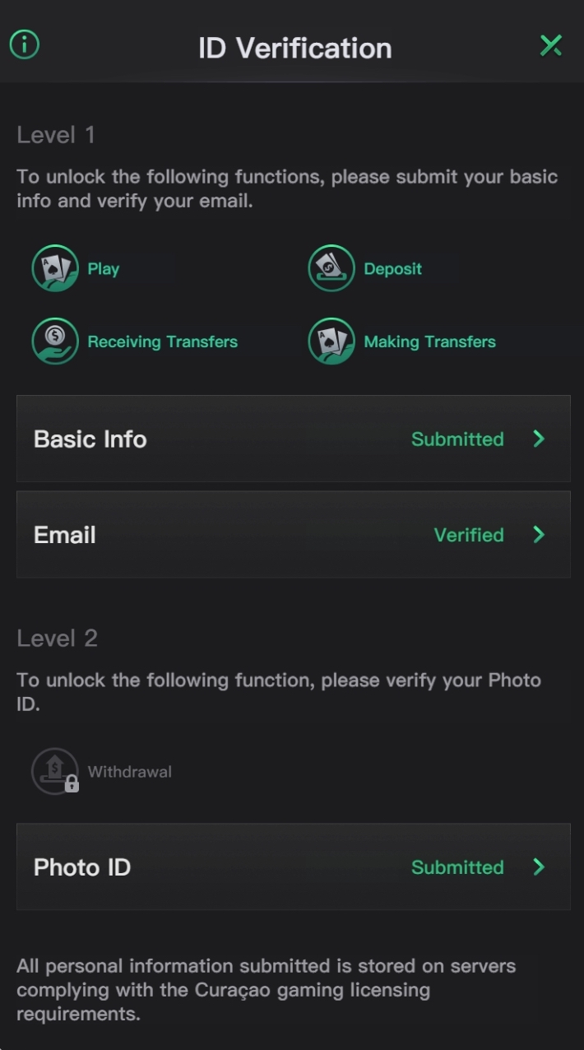Open the Basic Info row
The width and height of the screenshot is (584, 1050).
[x=294, y=439]
